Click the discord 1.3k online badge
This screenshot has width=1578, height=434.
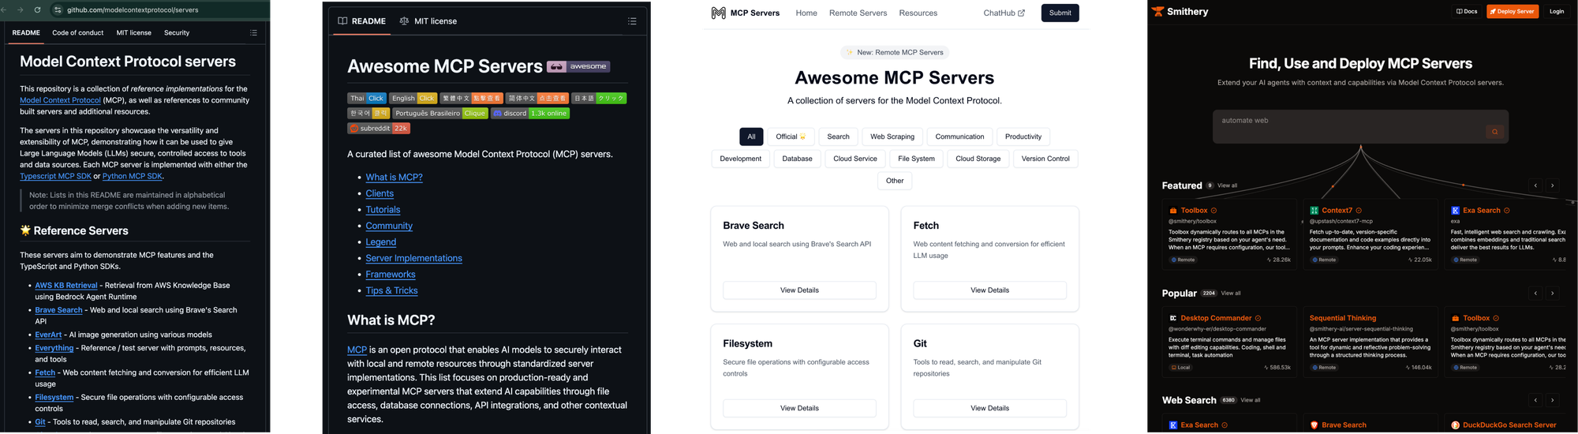(530, 113)
